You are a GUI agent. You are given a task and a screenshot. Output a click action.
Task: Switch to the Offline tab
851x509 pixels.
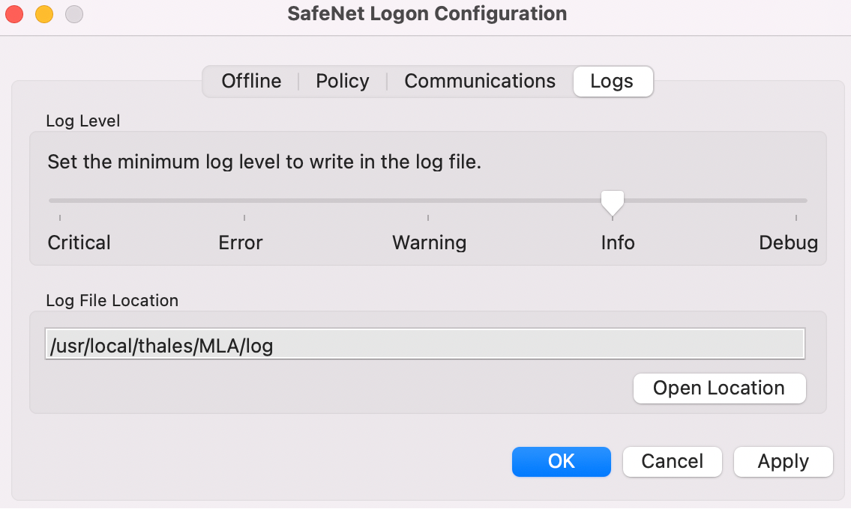click(251, 82)
